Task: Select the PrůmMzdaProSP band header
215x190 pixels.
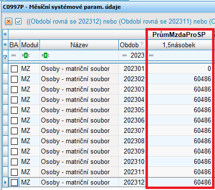Action: [179, 34]
